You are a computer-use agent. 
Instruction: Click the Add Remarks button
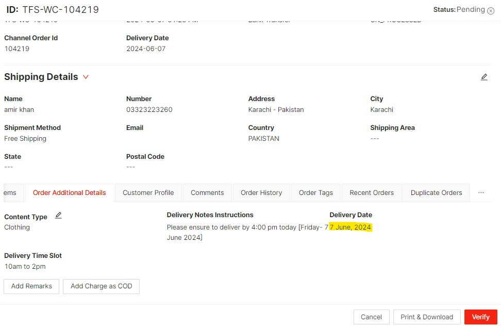pos(31,286)
